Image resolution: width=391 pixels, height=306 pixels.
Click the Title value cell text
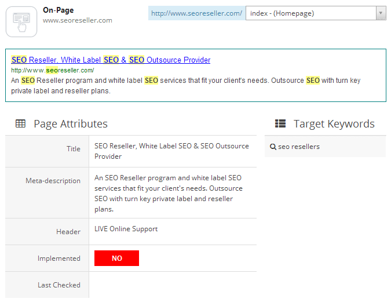[x=171, y=151]
